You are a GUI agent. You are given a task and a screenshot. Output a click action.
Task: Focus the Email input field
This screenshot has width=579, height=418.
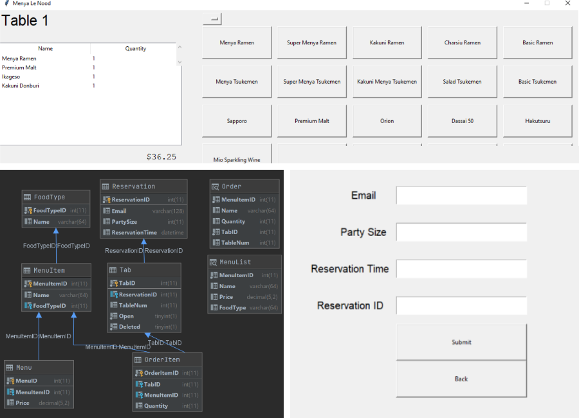click(461, 195)
